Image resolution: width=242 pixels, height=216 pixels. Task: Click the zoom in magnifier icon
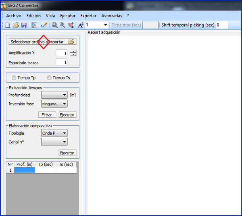click(54, 25)
